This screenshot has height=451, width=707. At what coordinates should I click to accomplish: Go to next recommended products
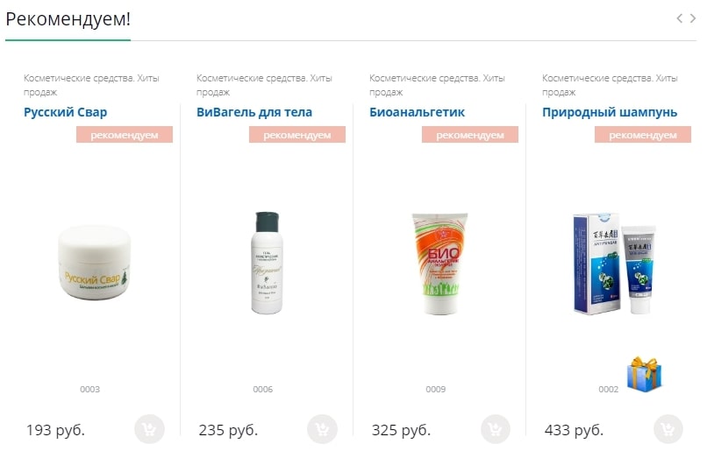693,18
